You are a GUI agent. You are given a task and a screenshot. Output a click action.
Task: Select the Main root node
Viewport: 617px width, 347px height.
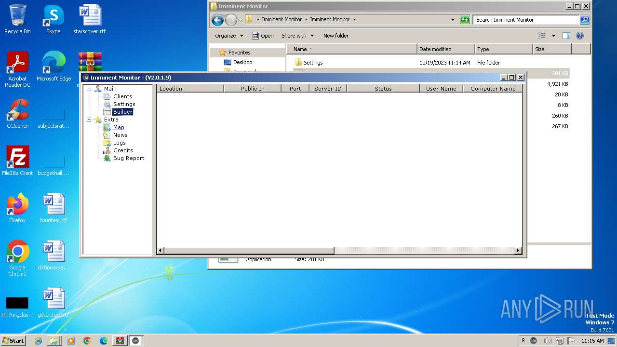[x=110, y=89]
